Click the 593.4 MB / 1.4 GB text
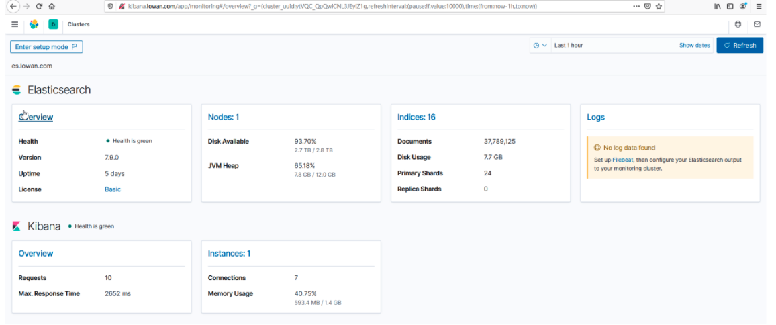776x325 pixels. point(318,303)
